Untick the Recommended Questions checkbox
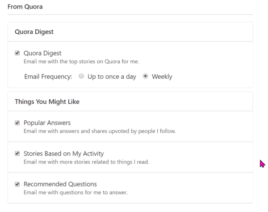 tap(17, 183)
